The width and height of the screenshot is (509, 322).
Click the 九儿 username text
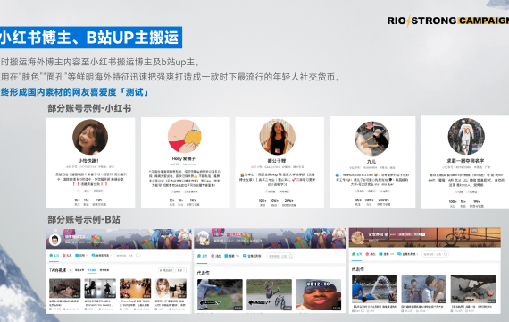click(x=371, y=162)
